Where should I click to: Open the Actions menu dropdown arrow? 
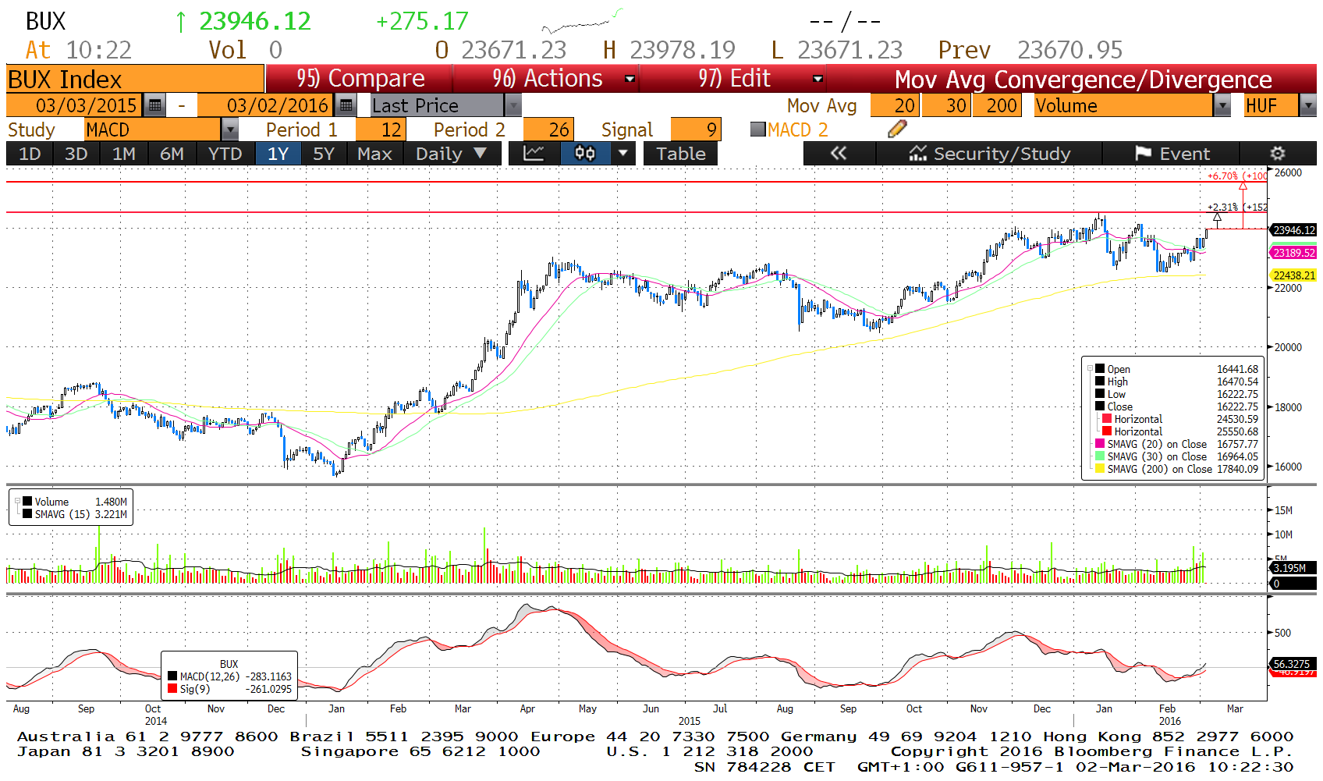pyautogui.click(x=630, y=79)
